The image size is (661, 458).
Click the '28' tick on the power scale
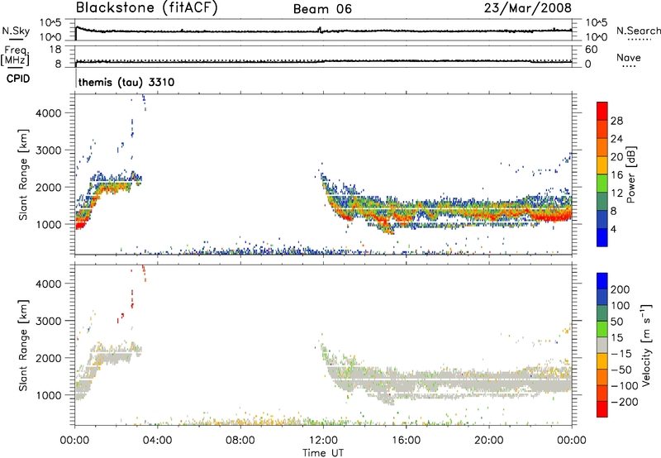[x=616, y=121]
